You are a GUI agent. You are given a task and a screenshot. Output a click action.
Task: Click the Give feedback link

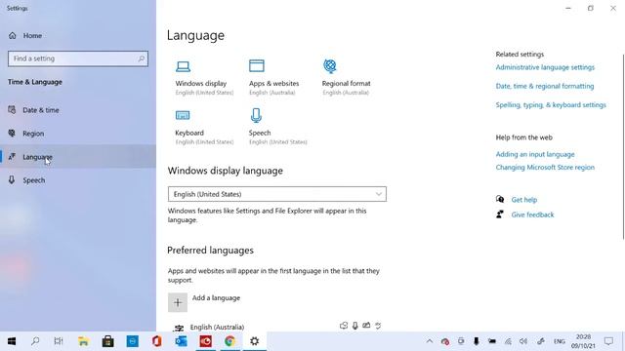click(x=532, y=214)
